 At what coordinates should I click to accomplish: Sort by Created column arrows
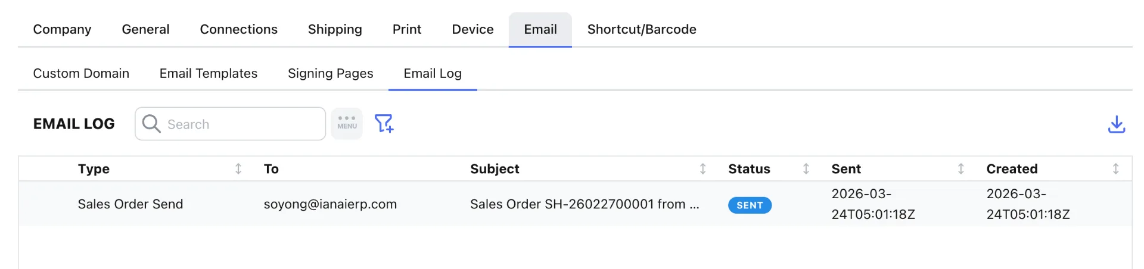[1115, 169]
